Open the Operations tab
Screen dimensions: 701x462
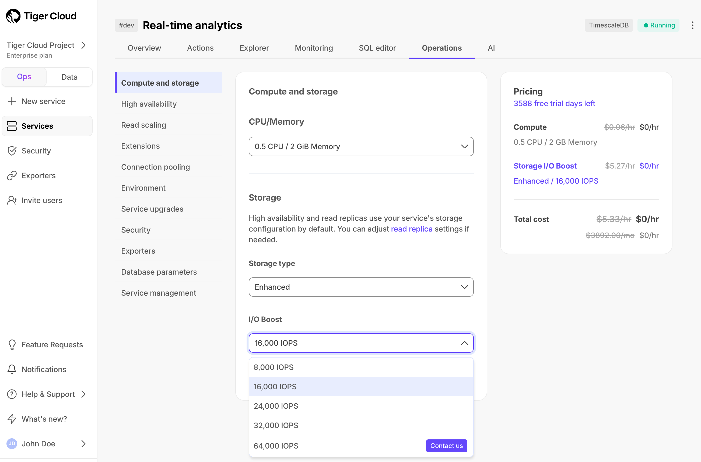[441, 48]
